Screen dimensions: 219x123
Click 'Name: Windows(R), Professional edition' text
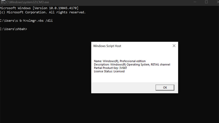coord(120,61)
